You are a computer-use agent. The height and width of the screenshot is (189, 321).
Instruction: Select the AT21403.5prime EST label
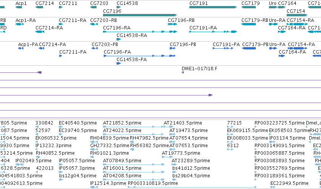coord(183,123)
